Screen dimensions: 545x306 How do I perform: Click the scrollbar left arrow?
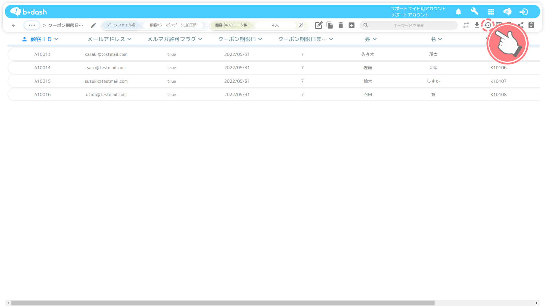click(x=8, y=303)
